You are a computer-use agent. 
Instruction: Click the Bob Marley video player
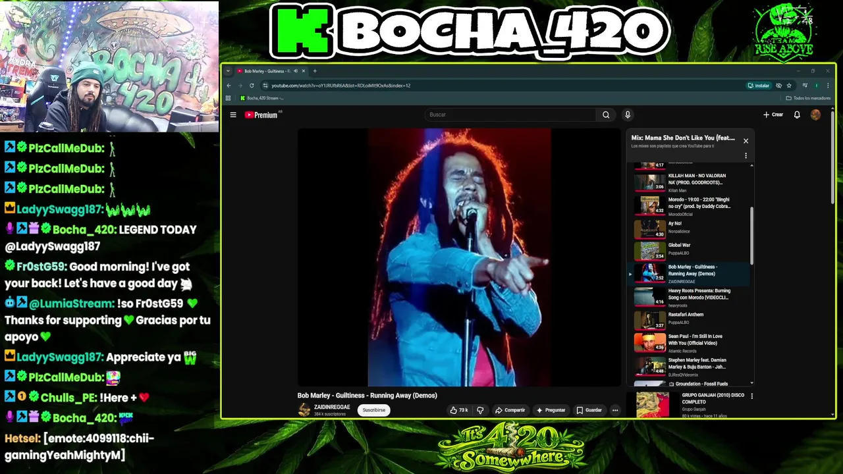(459, 257)
